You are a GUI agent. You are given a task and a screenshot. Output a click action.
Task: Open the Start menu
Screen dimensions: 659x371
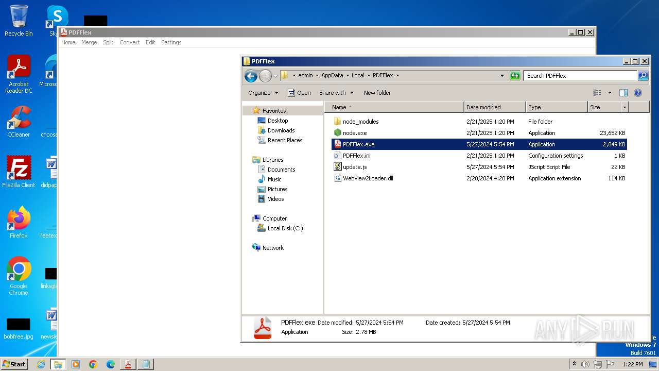point(14,364)
